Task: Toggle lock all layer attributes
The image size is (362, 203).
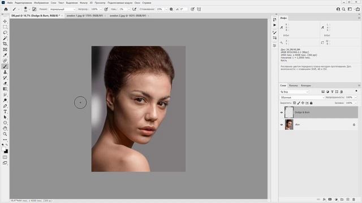Action: point(311,103)
